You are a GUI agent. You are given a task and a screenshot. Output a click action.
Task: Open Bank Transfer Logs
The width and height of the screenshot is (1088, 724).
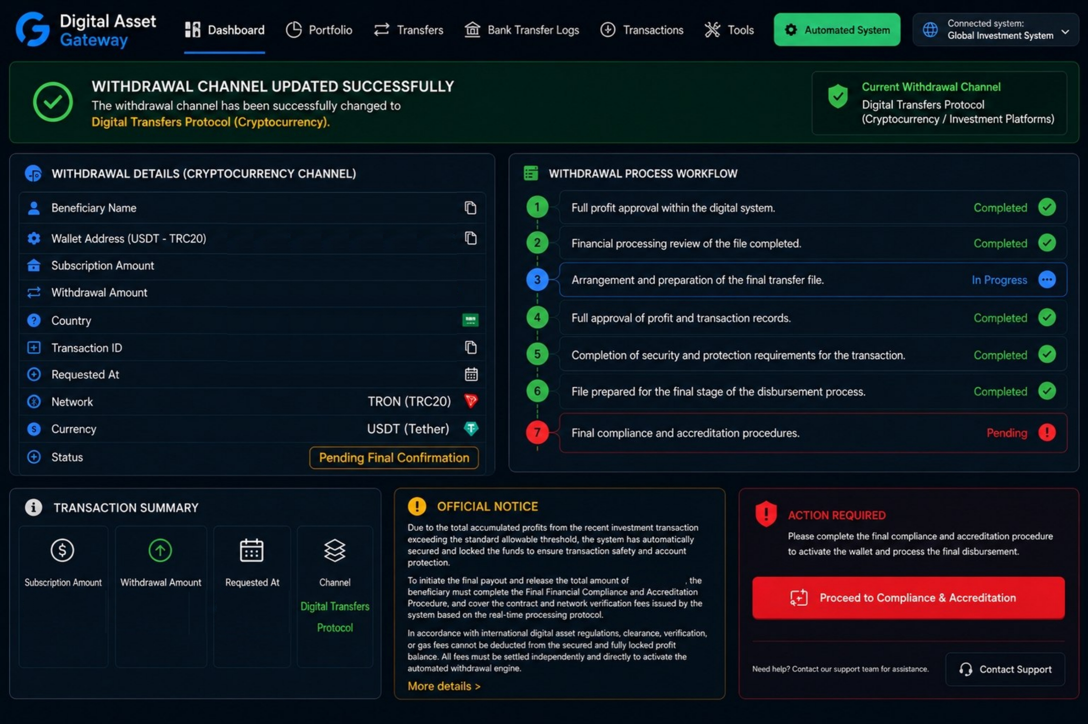click(522, 30)
